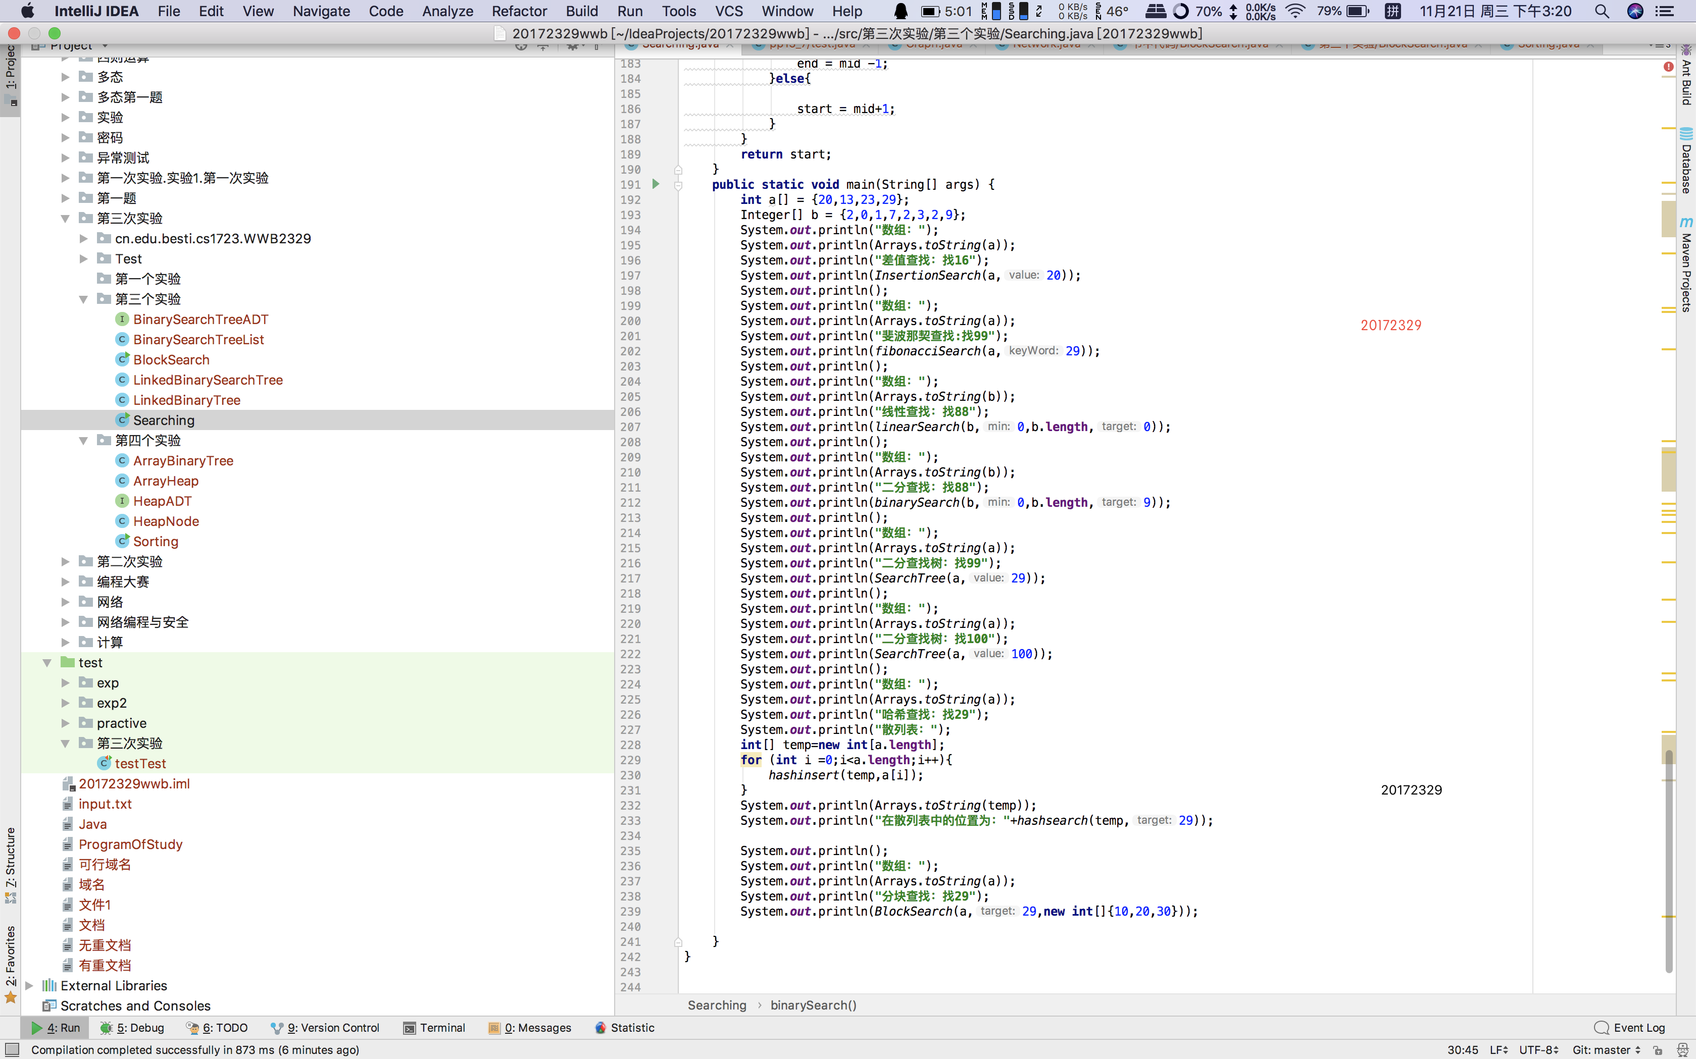Select the LinkedBinarySearchTree file
Image resolution: width=1696 pixels, height=1059 pixels.
pyautogui.click(x=208, y=380)
